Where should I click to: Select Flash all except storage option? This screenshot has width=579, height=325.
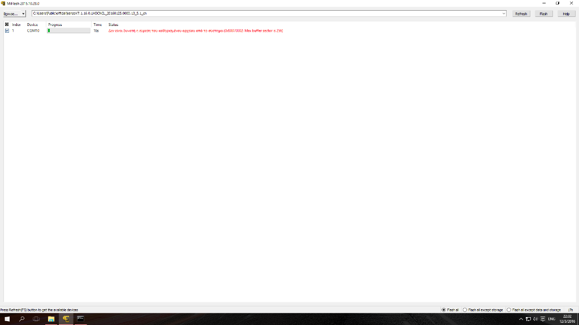click(483, 310)
